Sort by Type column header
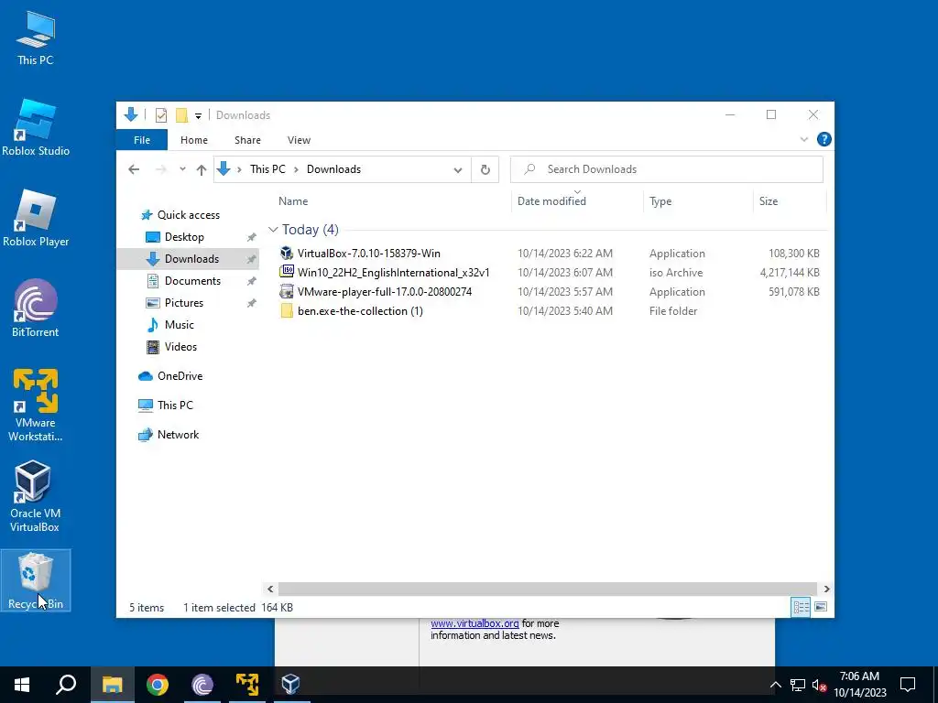The image size is (938, 703). tap(660, 201)
